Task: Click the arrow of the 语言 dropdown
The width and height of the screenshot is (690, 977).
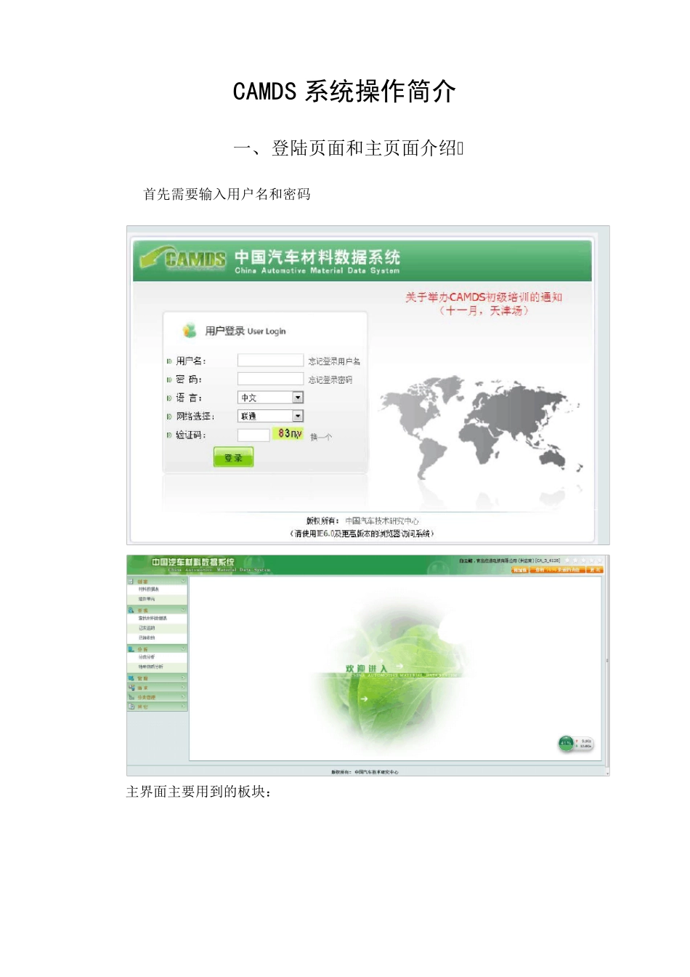Action: point(298,398)
